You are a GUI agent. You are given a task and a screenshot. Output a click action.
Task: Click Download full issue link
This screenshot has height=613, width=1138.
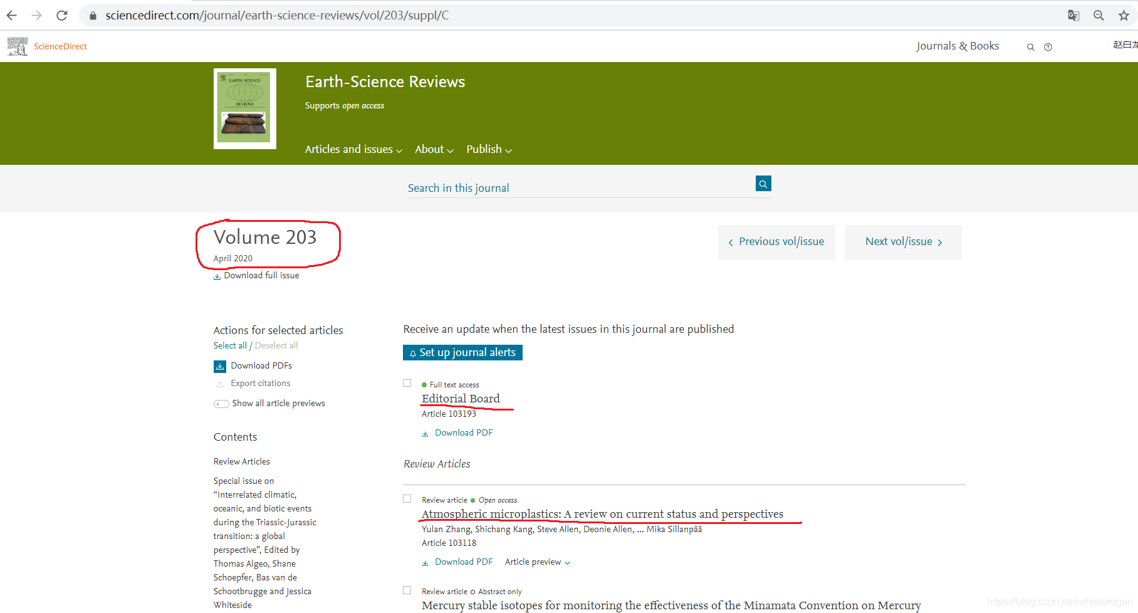(261, 276)
